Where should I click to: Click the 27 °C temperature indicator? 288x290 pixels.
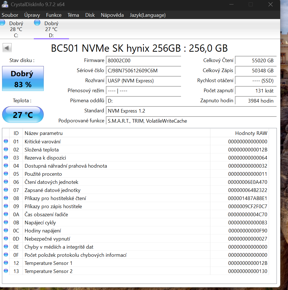23,115
